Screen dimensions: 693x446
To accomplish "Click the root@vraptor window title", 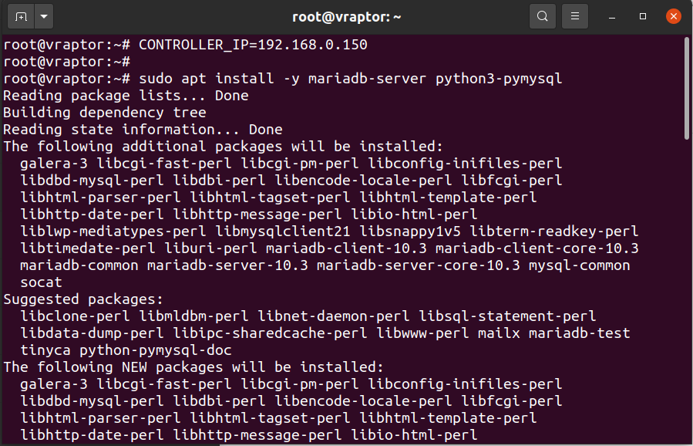I will 347,17.
